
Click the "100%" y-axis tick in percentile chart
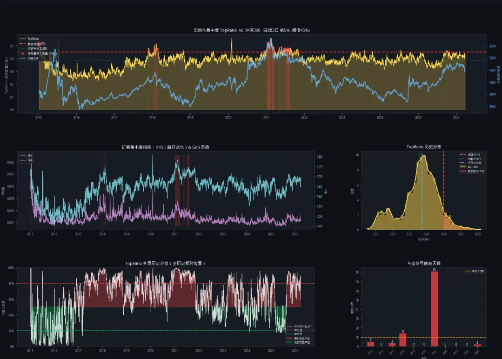coord(11,268)
